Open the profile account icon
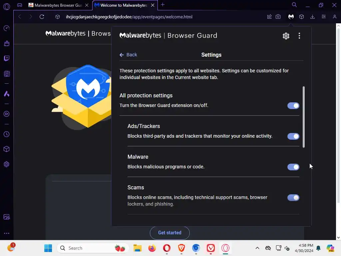Viewport: 341px width, 256px height. click(x=335, y=17)
